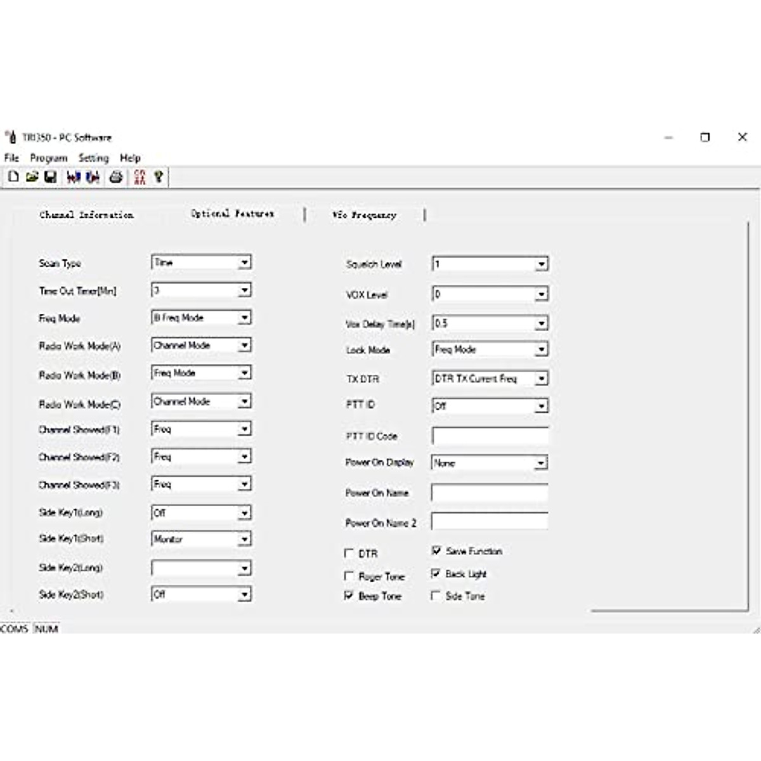Viewport: 761px width, 761px height.
Task: Expand the Power On Display dropdown
Action: [x=540, y=464]
